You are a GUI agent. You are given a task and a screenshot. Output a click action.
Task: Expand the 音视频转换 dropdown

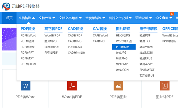pyautogui.click(x=95, y=18)
